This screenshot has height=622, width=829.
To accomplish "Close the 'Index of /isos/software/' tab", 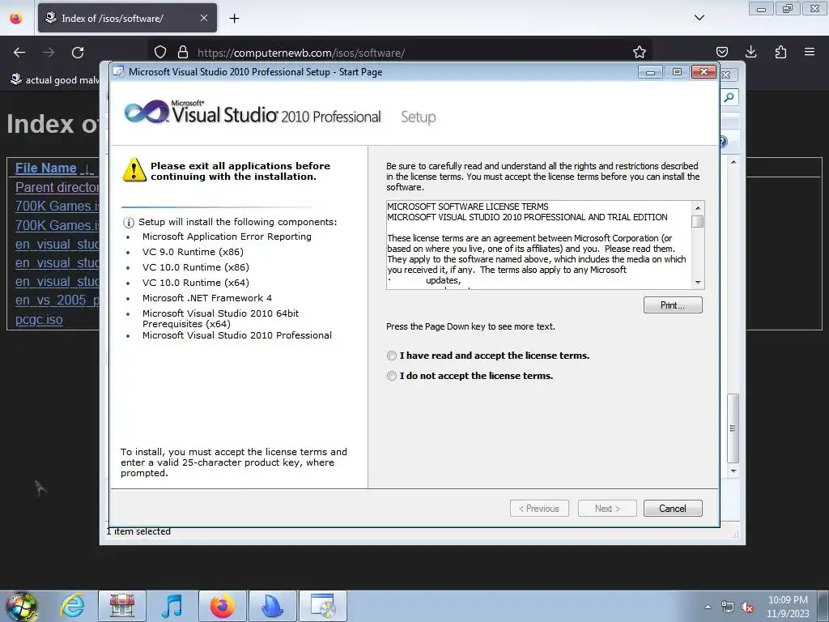I will coord(204,18).
